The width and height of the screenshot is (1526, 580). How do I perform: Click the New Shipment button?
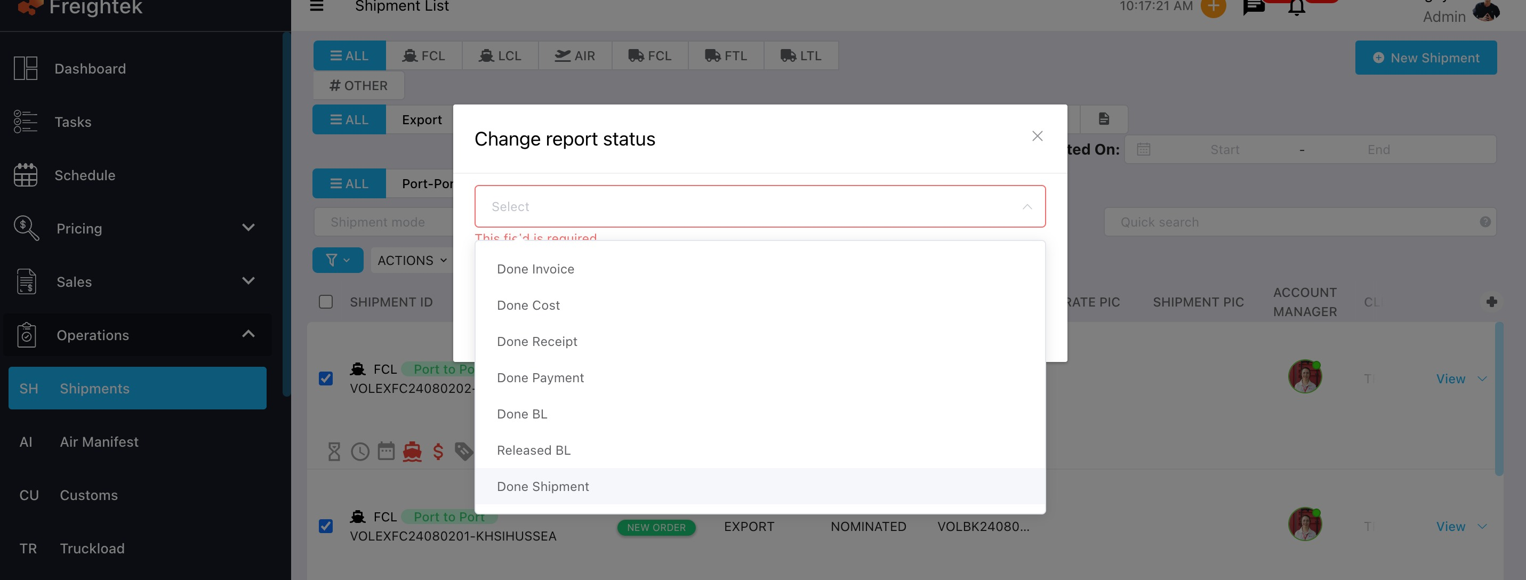(1425, 58)
